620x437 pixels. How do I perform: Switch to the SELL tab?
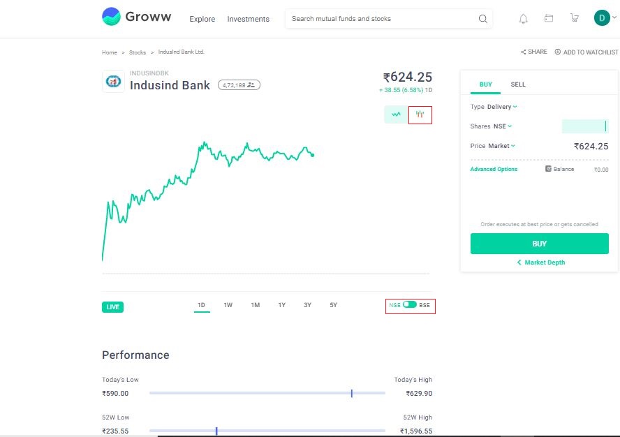pyautogui.click(x=518, y=84)
